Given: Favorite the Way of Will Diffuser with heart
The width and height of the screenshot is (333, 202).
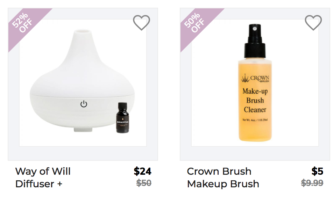Looking at the screenshot, I should point(141,22).
